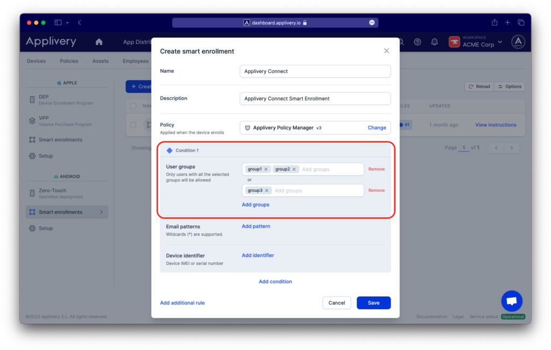Remove the group1 group2 row
Screen dimensions: 551x350
click(x=376, y=169)
